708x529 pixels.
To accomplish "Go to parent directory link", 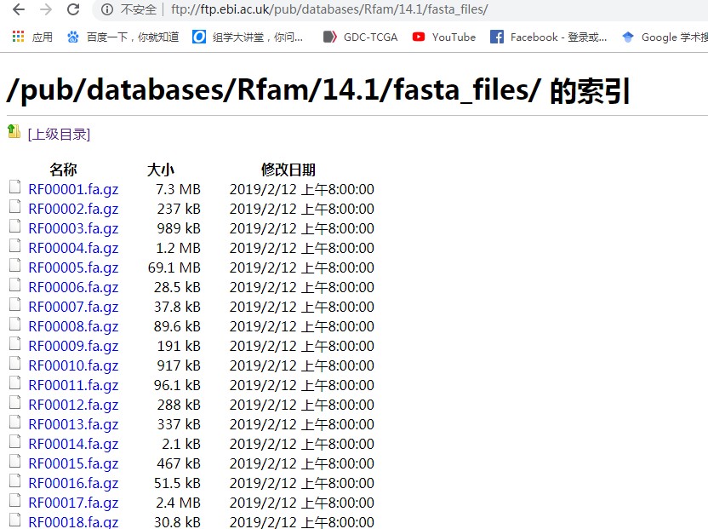I will 59,134.
